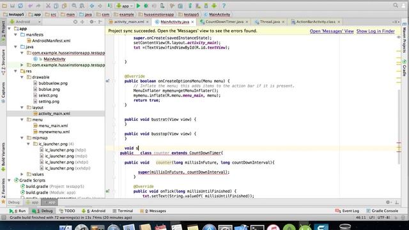The height and width of the screenshot is (230, 409).
Task: Click the Synchronize toolbar icon
Action: point(20,6)
